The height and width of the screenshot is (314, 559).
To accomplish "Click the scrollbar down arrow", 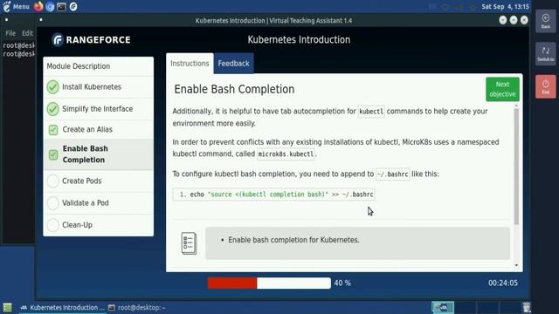I will click(x=516, y=265).
